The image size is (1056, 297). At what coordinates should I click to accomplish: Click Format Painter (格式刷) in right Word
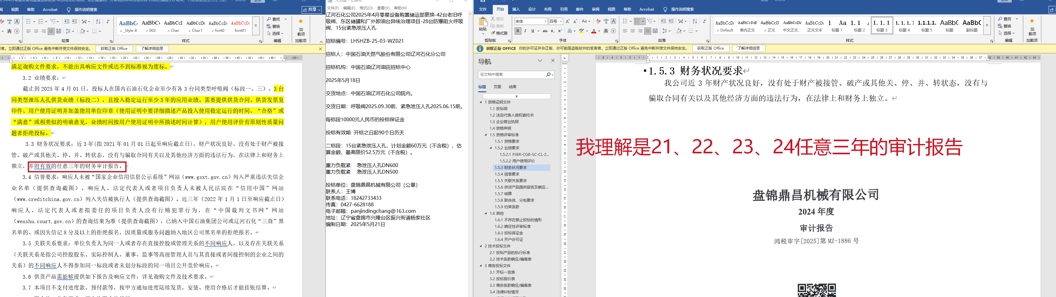[x=499, y=33]
